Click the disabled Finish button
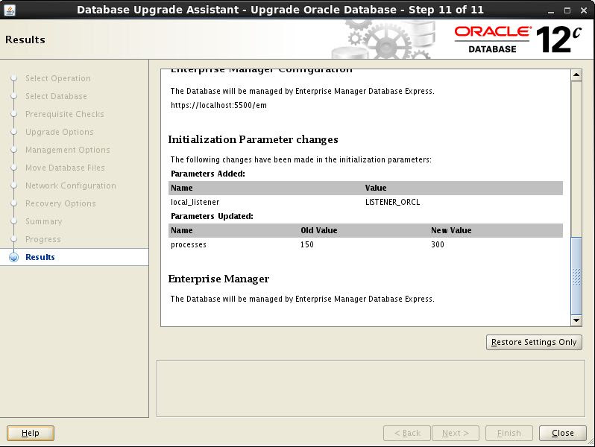Screen dimensions: 595x447 pos(509,433)
